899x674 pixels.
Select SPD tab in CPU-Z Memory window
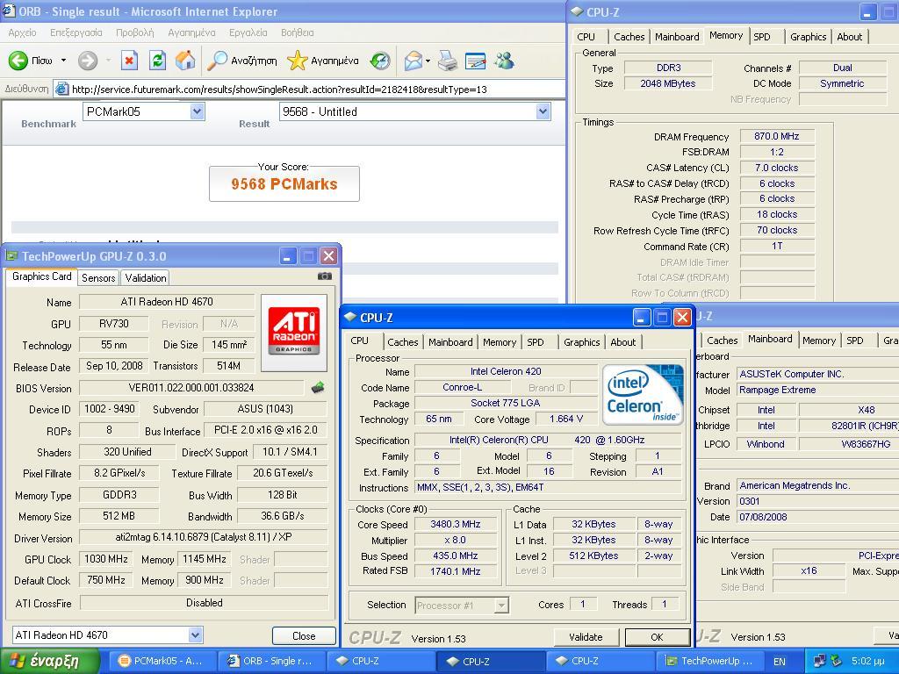click(762, 37)
